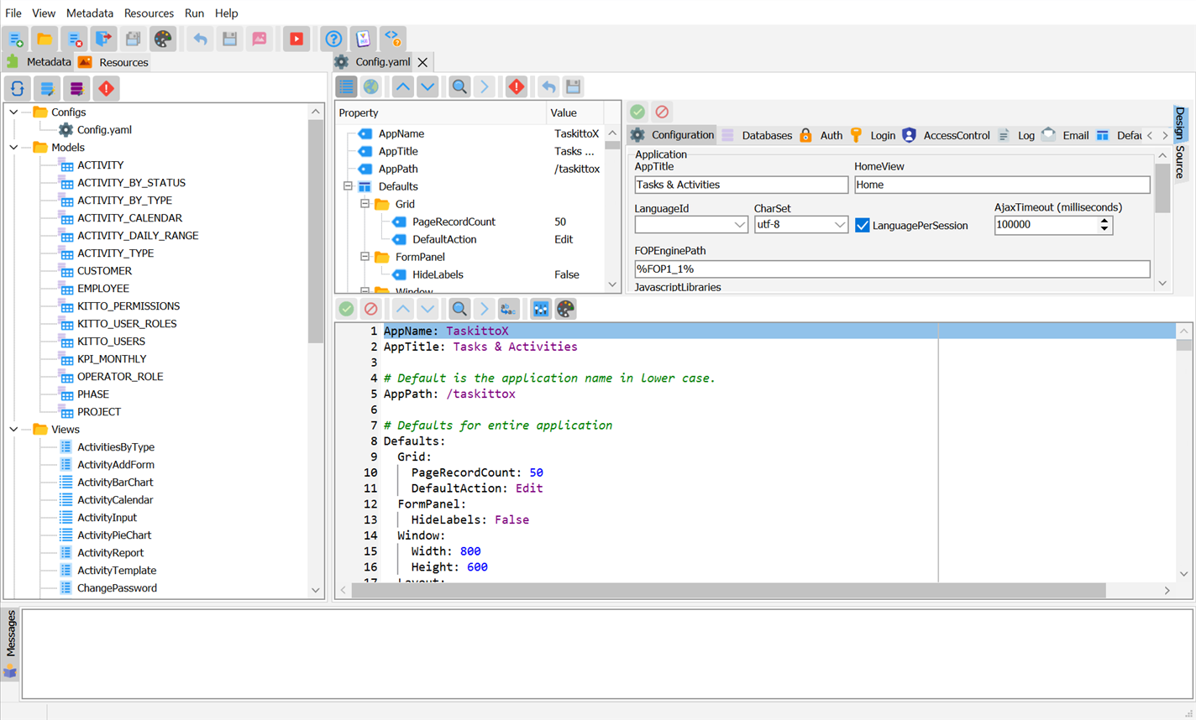Click the magnifier search icon in designer toolbar
The image size is (1196, 720).
click(x=459, y=86)
